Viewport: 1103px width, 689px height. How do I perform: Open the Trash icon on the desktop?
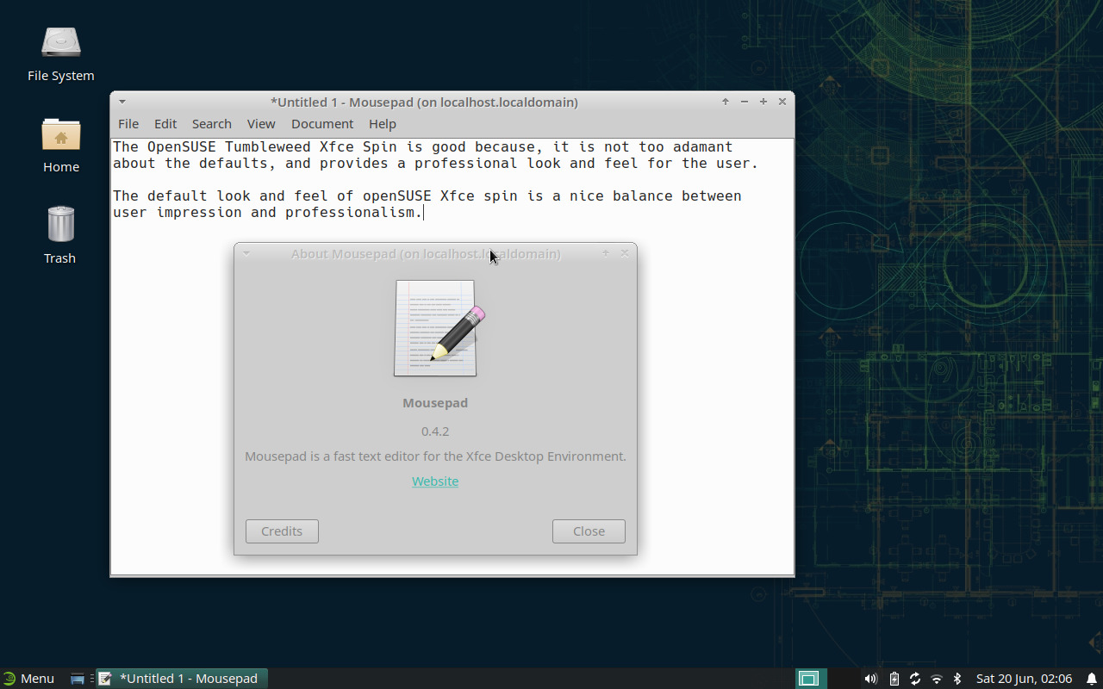(59, 222)
